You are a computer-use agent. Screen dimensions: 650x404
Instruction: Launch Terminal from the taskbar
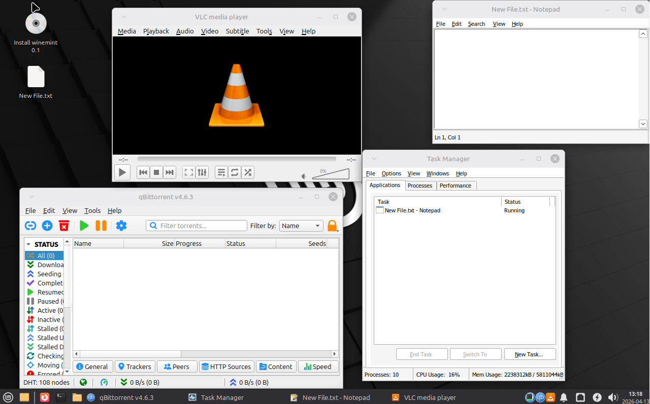tap(61, 397)
